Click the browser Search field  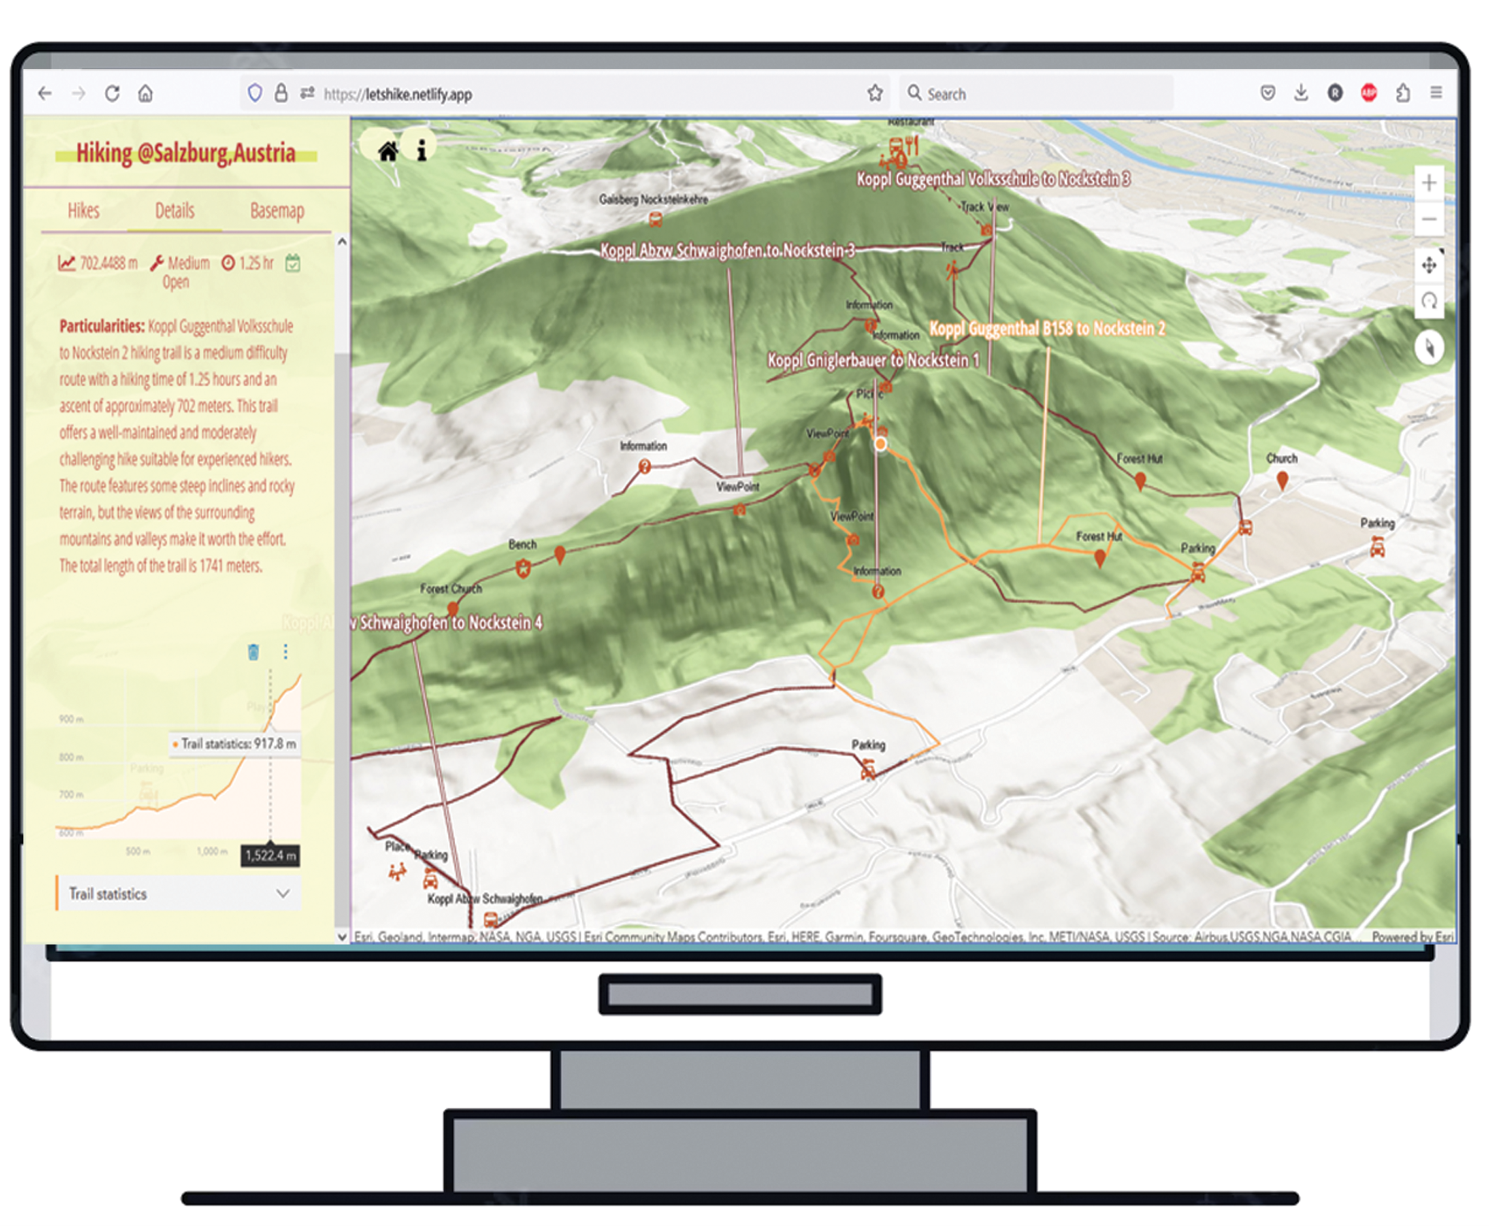1037,93
